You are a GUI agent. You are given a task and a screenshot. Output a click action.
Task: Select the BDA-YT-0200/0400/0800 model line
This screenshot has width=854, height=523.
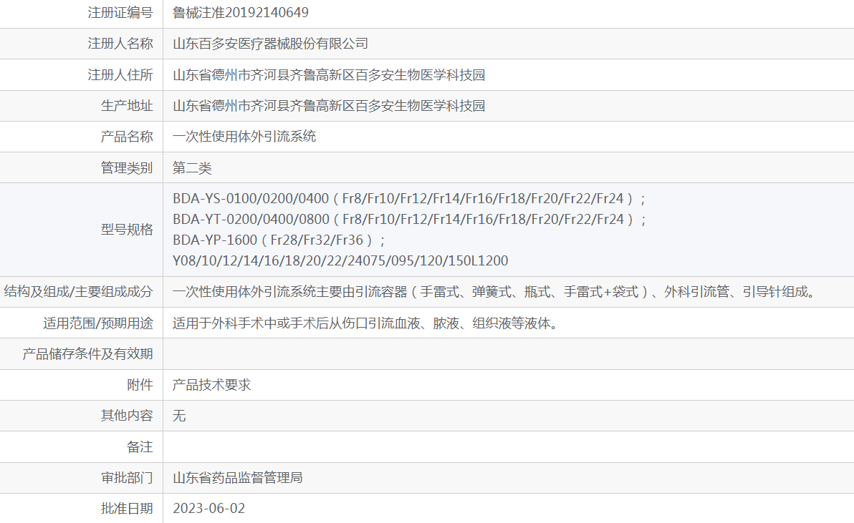coord(409,219)
